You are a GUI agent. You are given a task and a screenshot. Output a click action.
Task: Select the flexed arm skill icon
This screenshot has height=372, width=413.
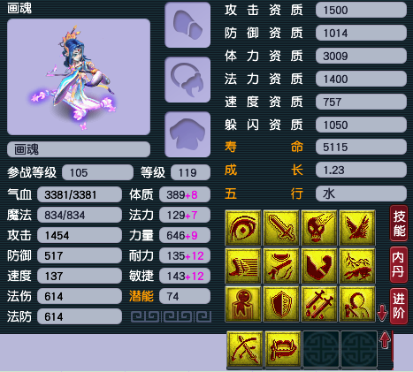(x=319, y=266)
